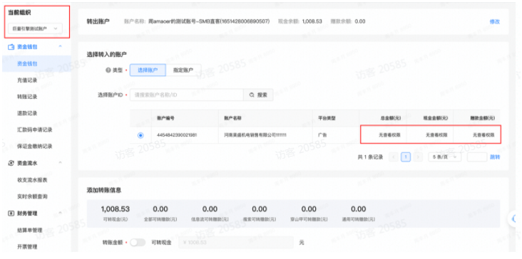Go to 转账记录 in the sidebar
This screenshot has width=522, height=259.
(27, 97)
